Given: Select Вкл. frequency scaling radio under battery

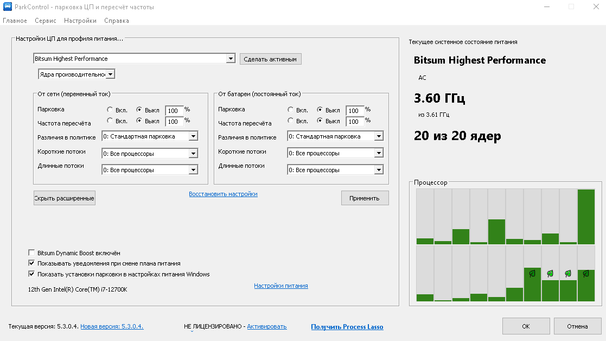Looking at the screenshot, I should tap(290, 121).
